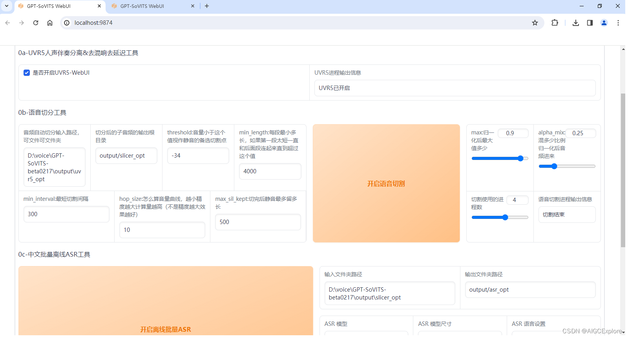Edit the hop_size field showing 10

[162, 230]
